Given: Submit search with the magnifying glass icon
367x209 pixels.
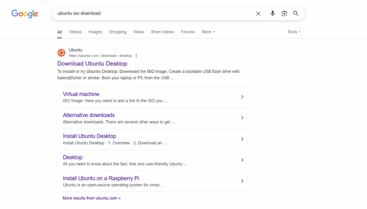Looking at the screenshot, I should [296, 13].
